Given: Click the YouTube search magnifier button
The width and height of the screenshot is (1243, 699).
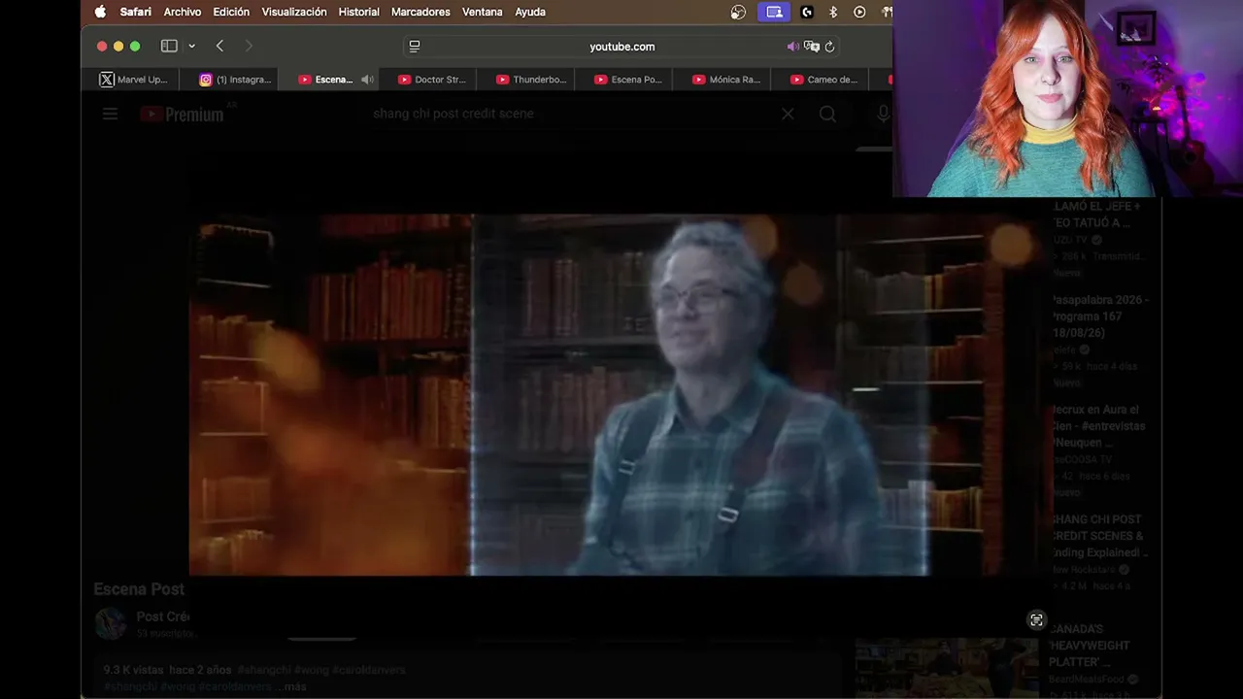Looking at the screenshot, I should (827, 114).
